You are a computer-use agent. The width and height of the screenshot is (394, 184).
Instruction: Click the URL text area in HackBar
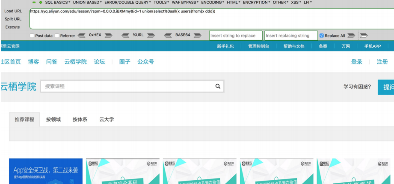pos(212,19)
